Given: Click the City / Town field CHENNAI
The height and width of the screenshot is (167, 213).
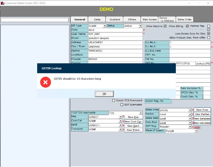Looking at the screenshot, I should [x=115, y=47].
